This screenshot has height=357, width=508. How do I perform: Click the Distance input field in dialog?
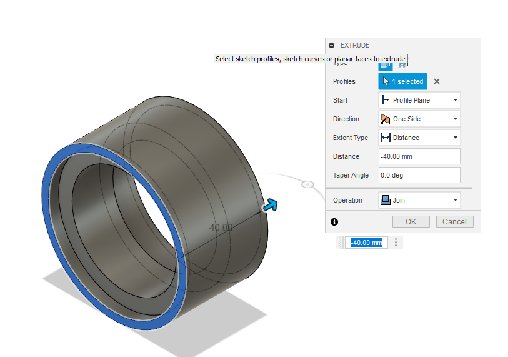click(x=419, y=156)
